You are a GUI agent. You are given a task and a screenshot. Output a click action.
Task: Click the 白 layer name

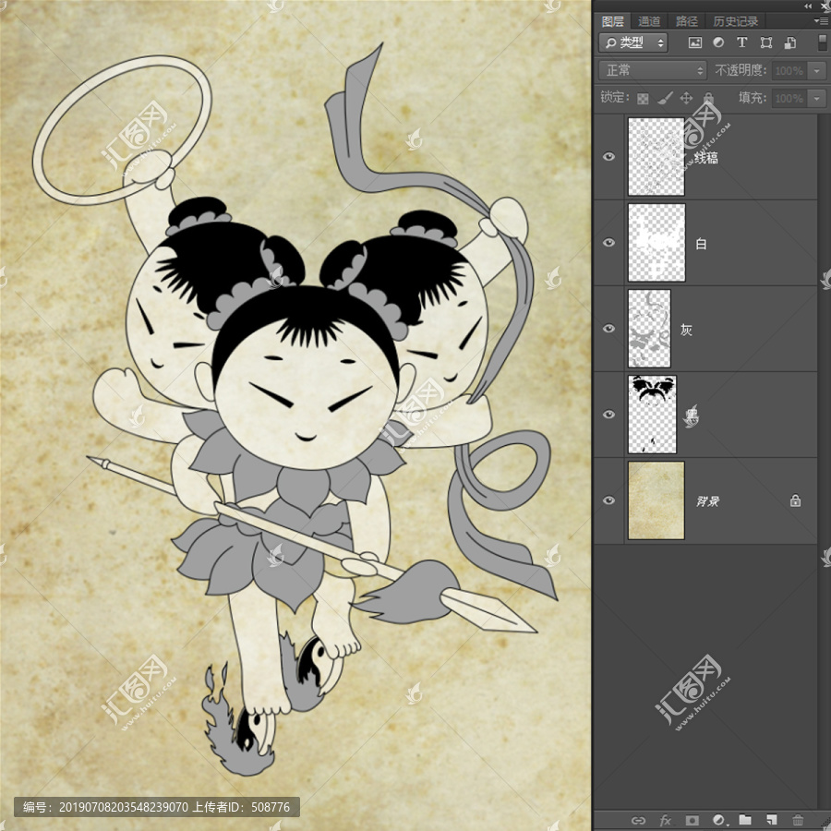[x=701, y=244]
